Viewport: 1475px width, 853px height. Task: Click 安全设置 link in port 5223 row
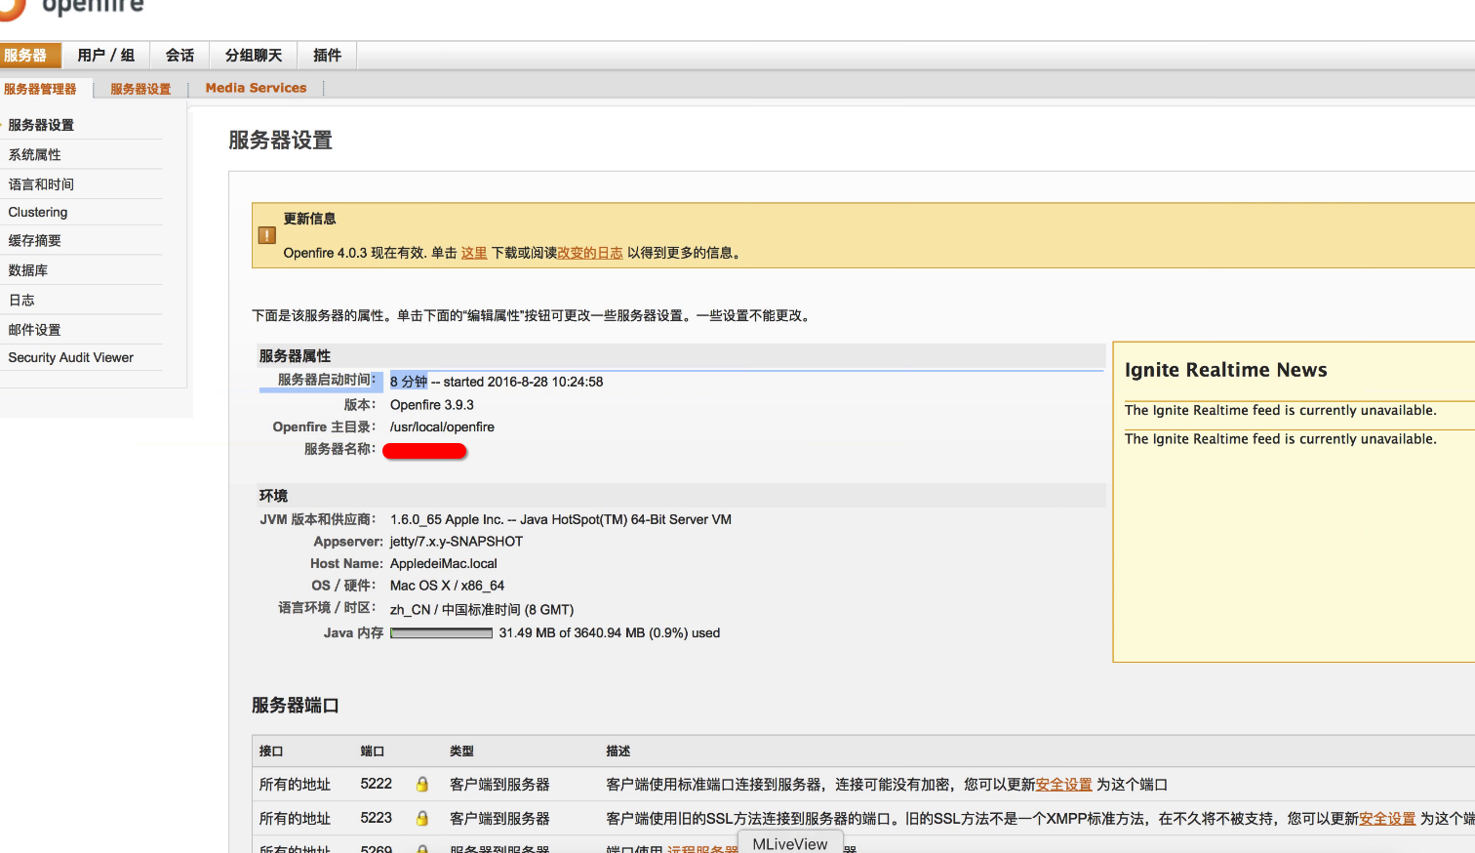pyautogui.click(x=1387, y=819)
